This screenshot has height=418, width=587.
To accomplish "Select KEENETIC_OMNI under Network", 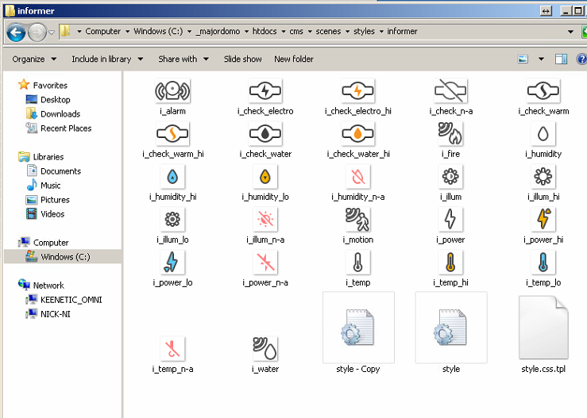I will point(71,300).
